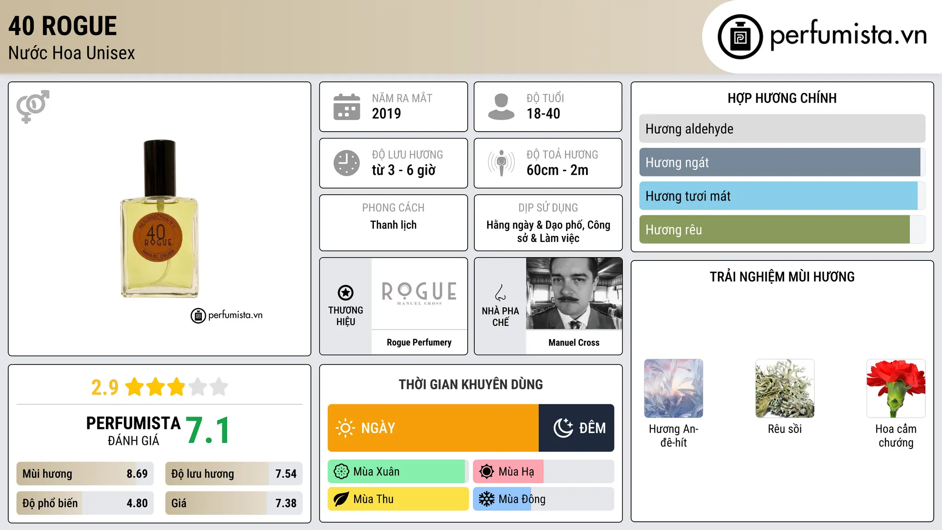Click the 2.9 star rating number
Image resolution: width=942 pixels, height=530 pixels.
pyautogui.click(x=105, y=387)
